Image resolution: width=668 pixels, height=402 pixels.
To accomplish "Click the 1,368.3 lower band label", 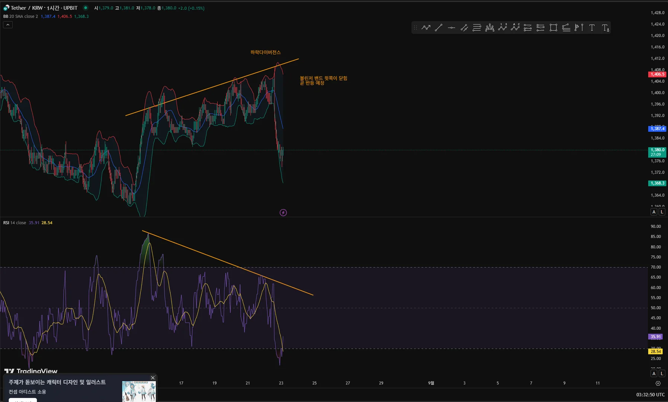I will coord(657,183).
